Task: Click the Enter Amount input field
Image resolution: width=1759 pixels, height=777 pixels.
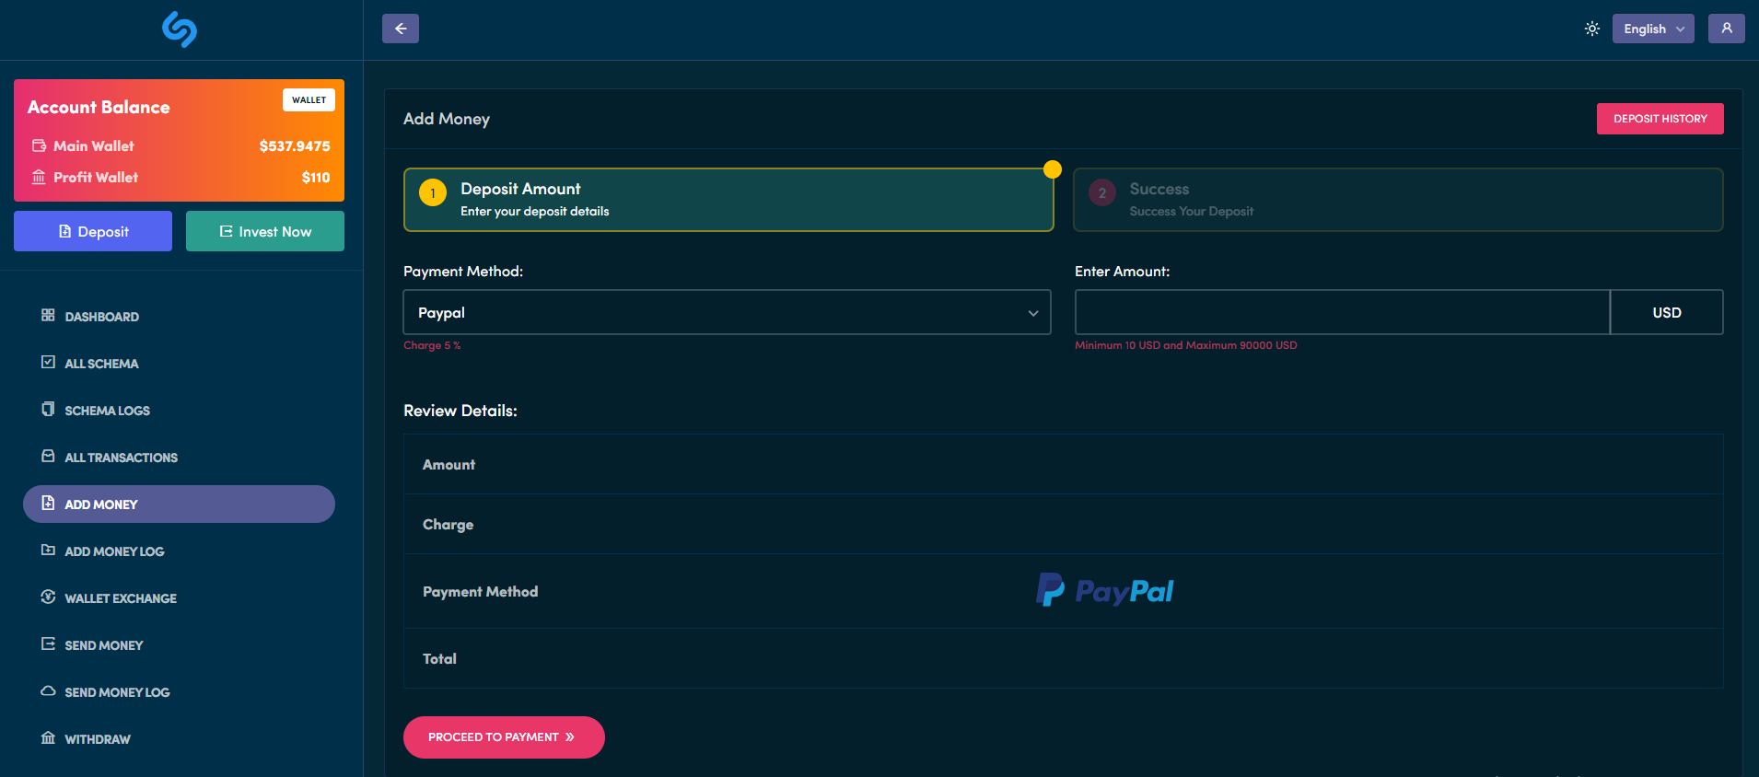Action: pyautogui.click(x=1342, y=313)
